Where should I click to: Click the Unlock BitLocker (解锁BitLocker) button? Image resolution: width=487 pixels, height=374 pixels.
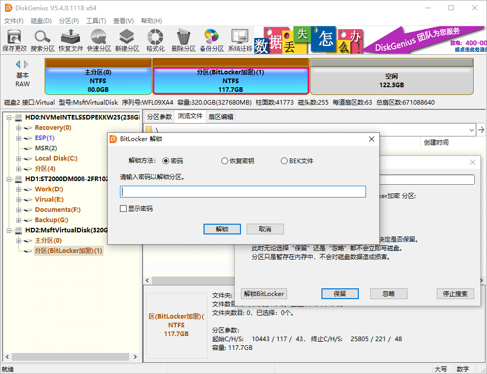[263, 294]
